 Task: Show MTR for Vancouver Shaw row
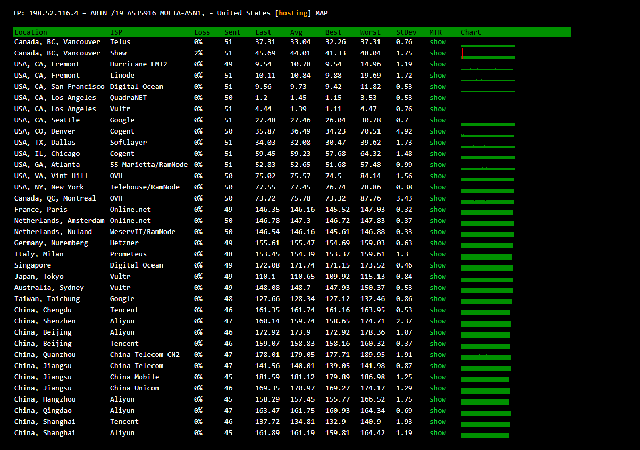(437, 53)
